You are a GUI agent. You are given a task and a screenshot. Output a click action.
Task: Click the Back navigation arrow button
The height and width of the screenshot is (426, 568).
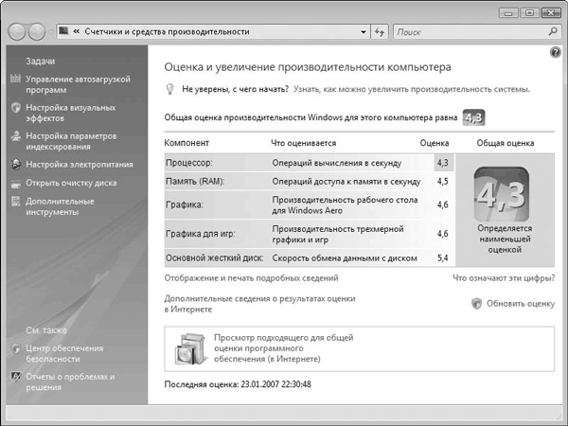coord(17,32)
